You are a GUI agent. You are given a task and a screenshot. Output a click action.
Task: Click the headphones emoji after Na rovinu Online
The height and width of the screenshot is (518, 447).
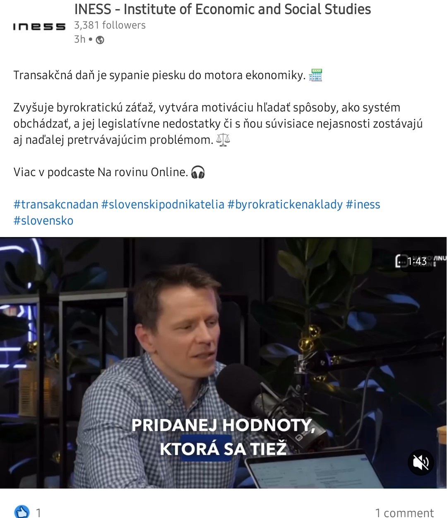(x=198, y=172)
